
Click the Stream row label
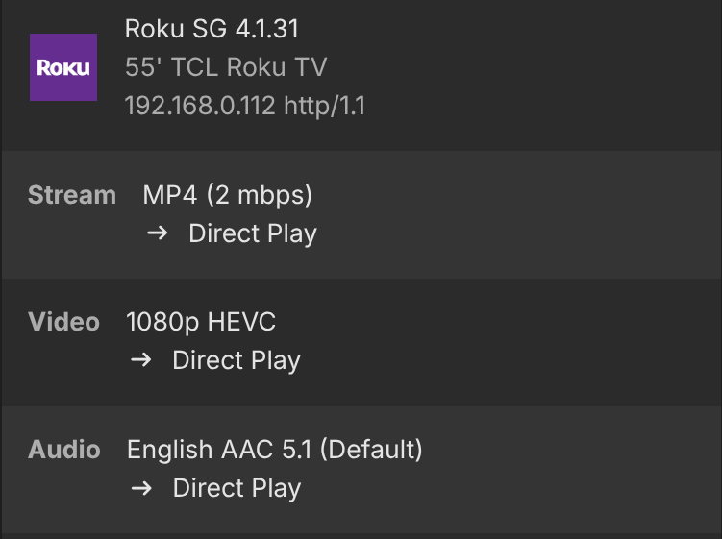pos(71,195)
